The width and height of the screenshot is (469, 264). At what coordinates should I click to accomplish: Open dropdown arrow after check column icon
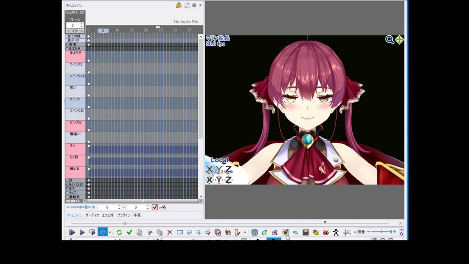[245, 232]
